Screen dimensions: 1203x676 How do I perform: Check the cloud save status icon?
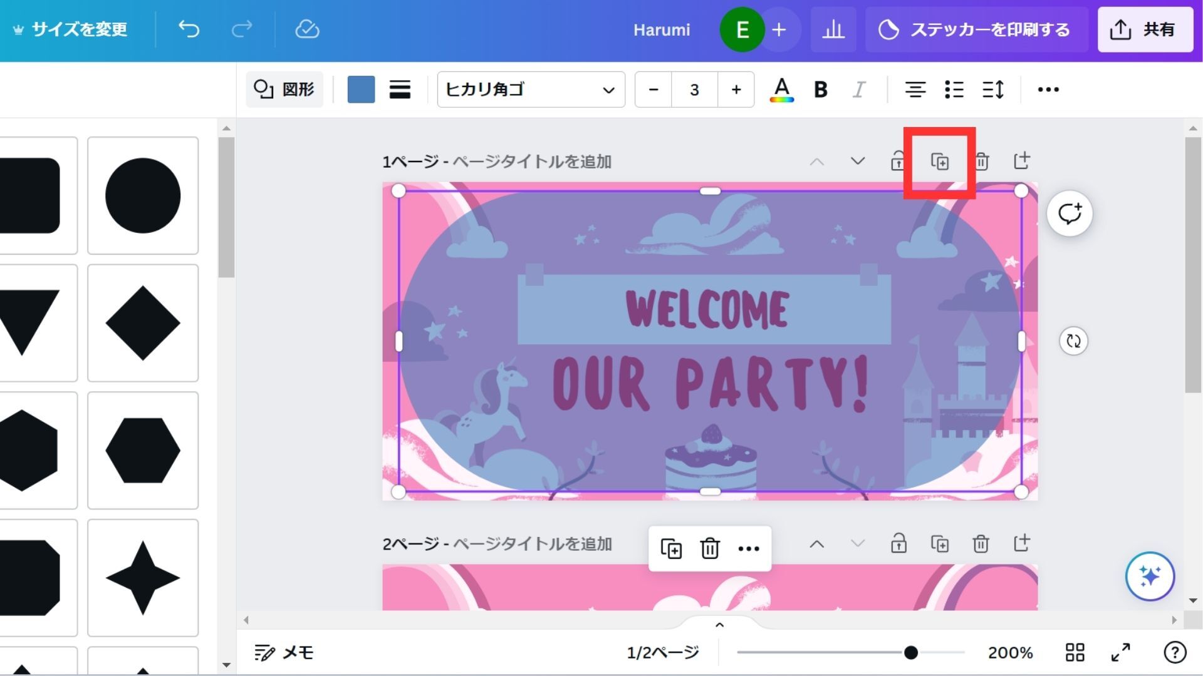coord(307,29)
